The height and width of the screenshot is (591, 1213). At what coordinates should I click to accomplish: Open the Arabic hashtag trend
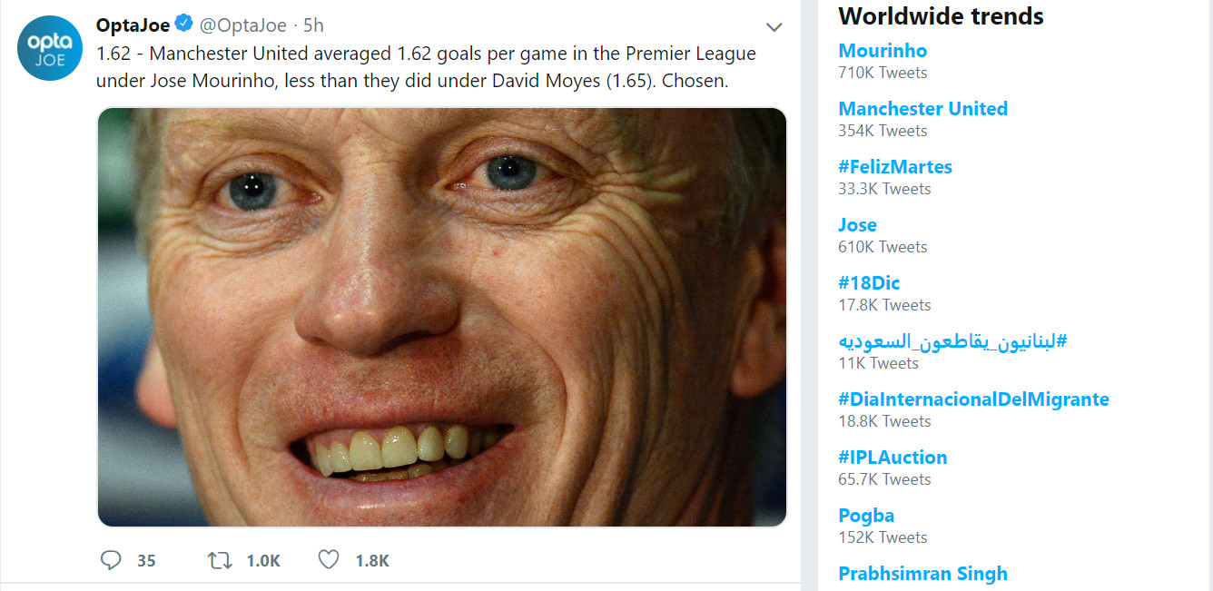pyautogui.click(x=952, y=341)
